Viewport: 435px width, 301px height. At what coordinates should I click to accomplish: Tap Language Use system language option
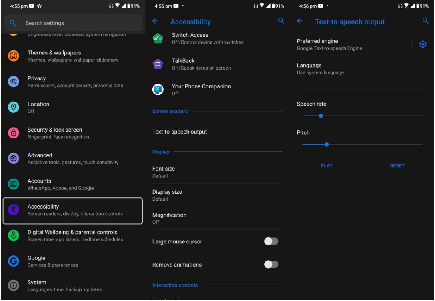pyautogui.click(x=361, y=69)
